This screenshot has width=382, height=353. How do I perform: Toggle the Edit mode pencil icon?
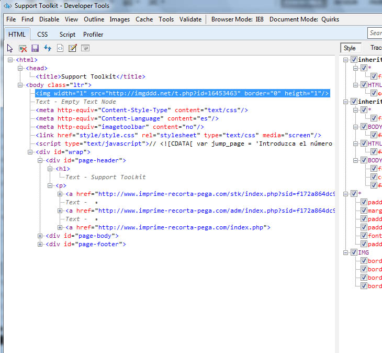click(73, 48)
